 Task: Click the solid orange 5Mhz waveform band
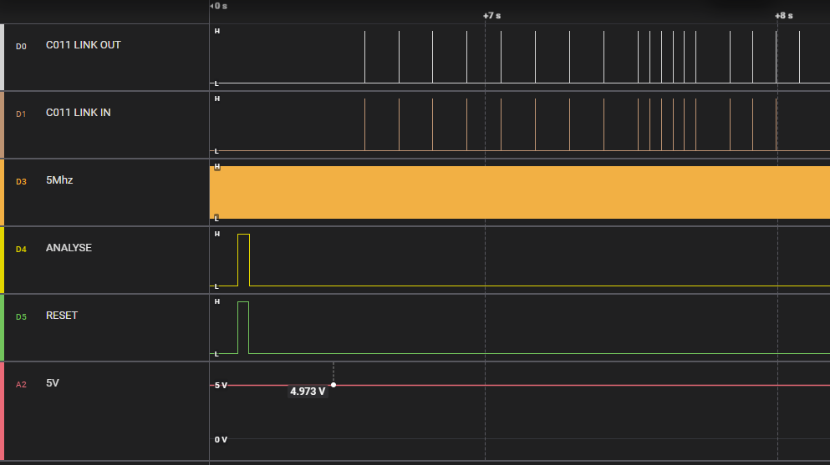click(x=518, y=192)
